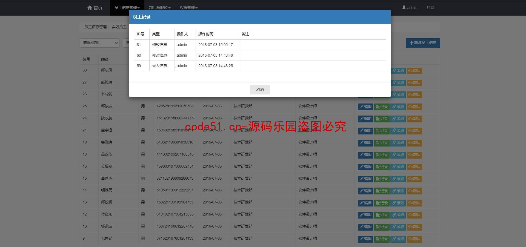The width and height of the screenshot is (526, 247).
Task: Click ID number 371623197801261133
Action: [175, 238]
